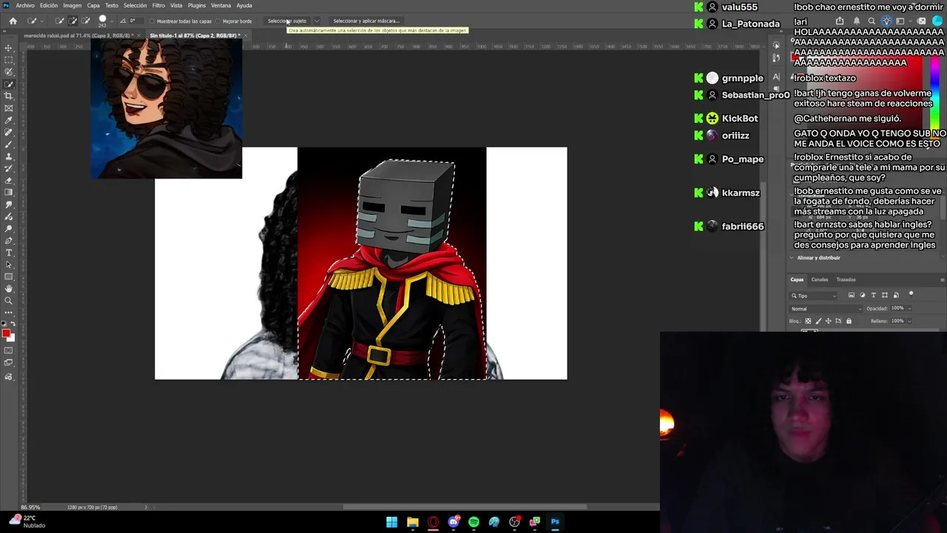Image resolution: width=947 pixels, height=533 pixels.
Task: Select the Brush tool
Action: click(9, 144)
